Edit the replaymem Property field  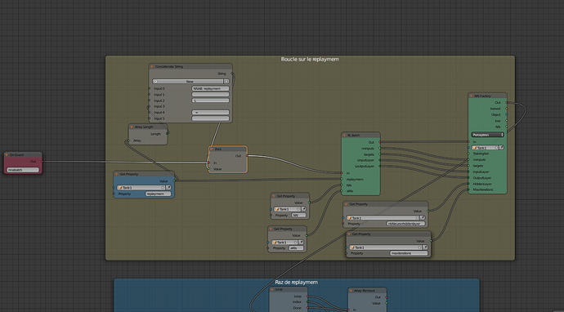point(159,194)
